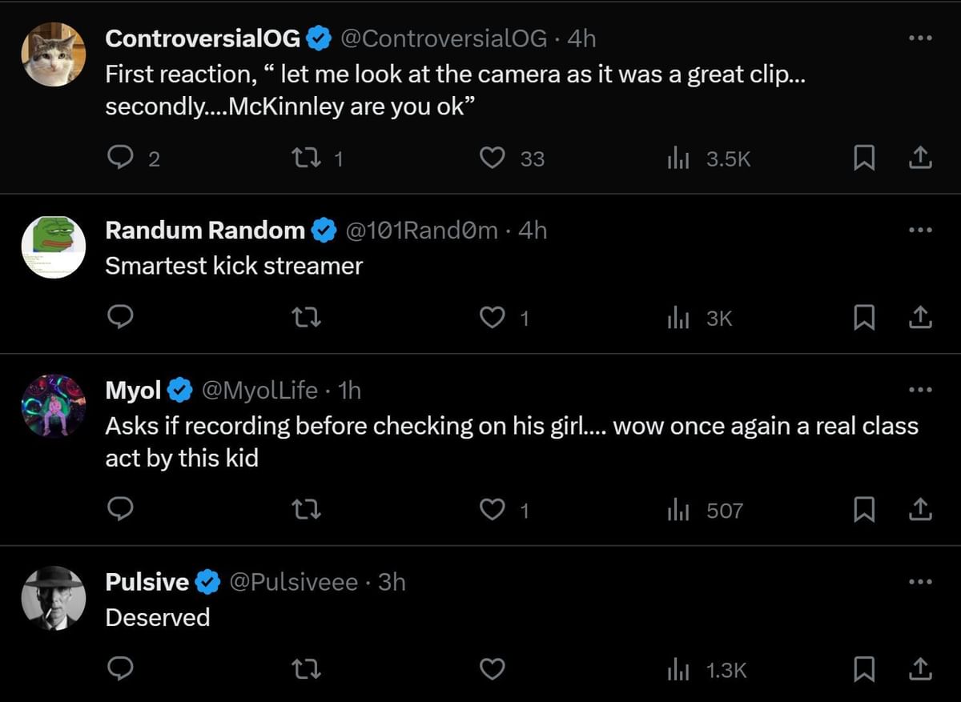The image size is (961, 702).
Task: Click ControversialOG's cat avatar
Action: 53,54
